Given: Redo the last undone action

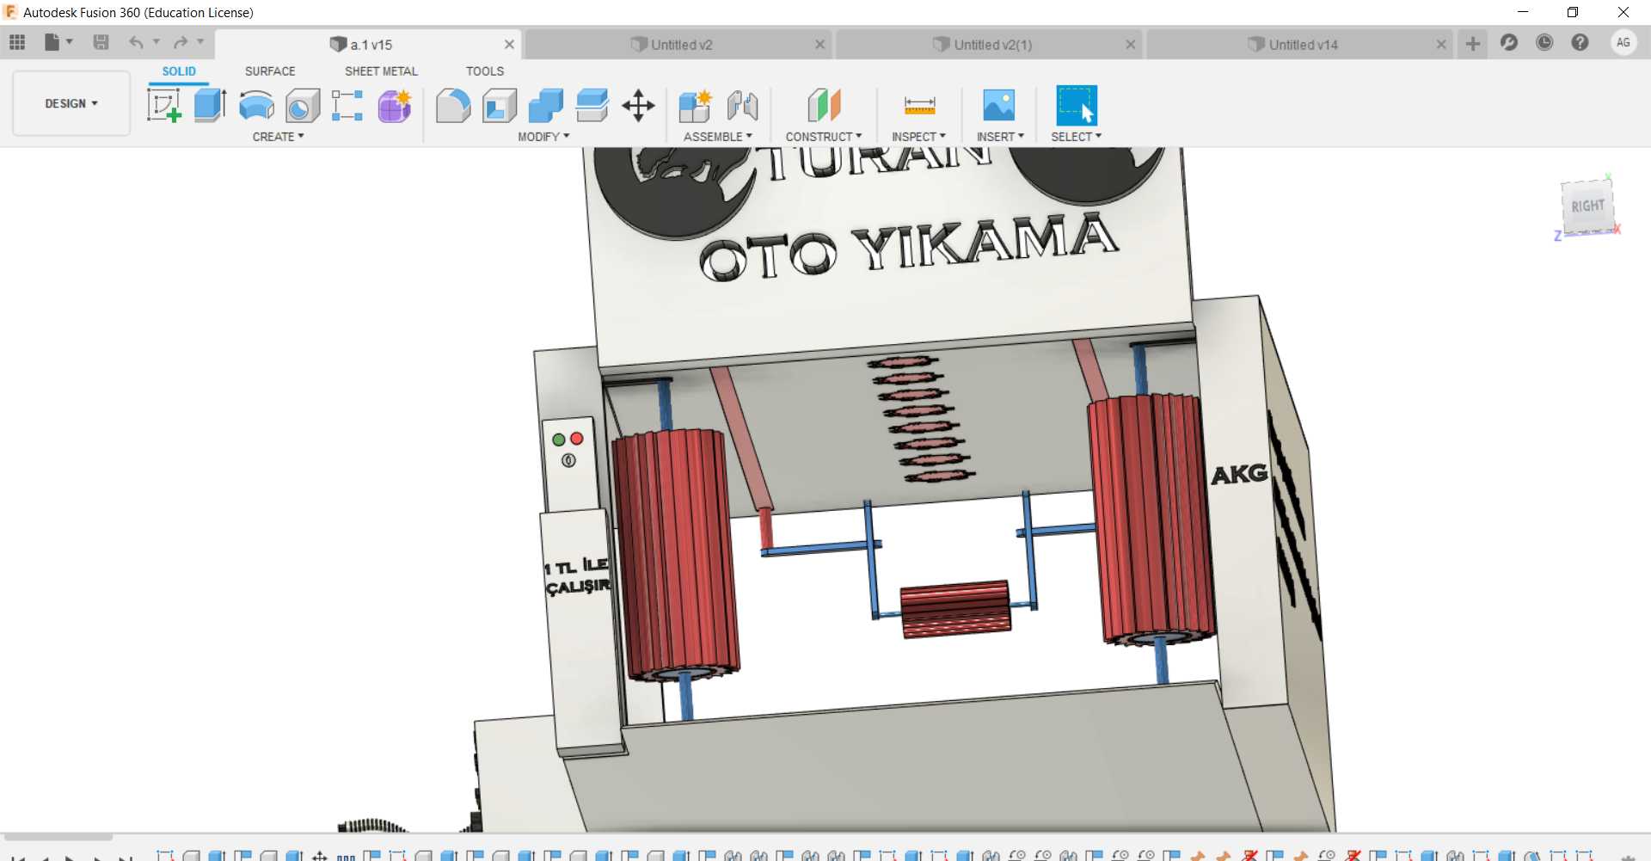Looking at the screenshot, I should (x=181, y=42).
